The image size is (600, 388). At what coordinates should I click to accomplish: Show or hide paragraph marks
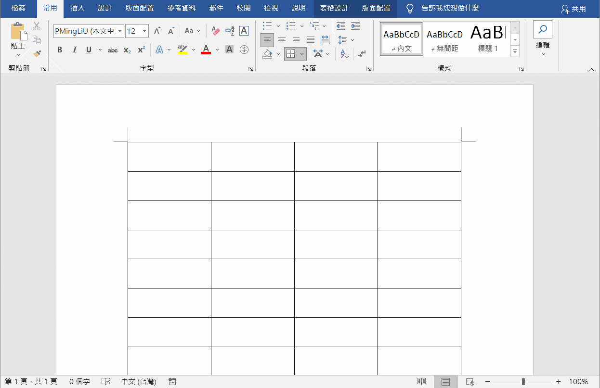pyautogui.click(x=362, y=54)
